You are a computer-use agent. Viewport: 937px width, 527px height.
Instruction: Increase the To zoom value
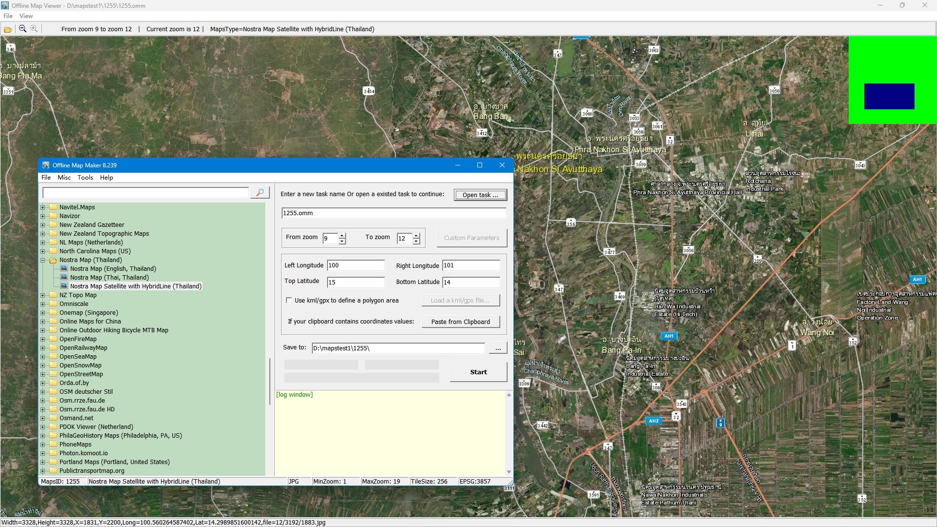click(x=416, y=236)
